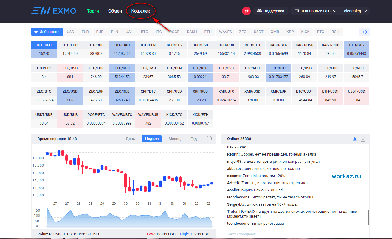Switch to LTC currency tab
The height and width of the screenshot is (239, 392).
[159, 32]
